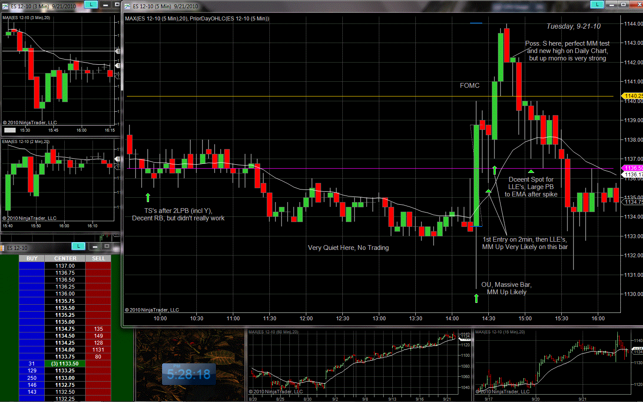
Task: Click the SELL column header
Action: coord(98,259)
